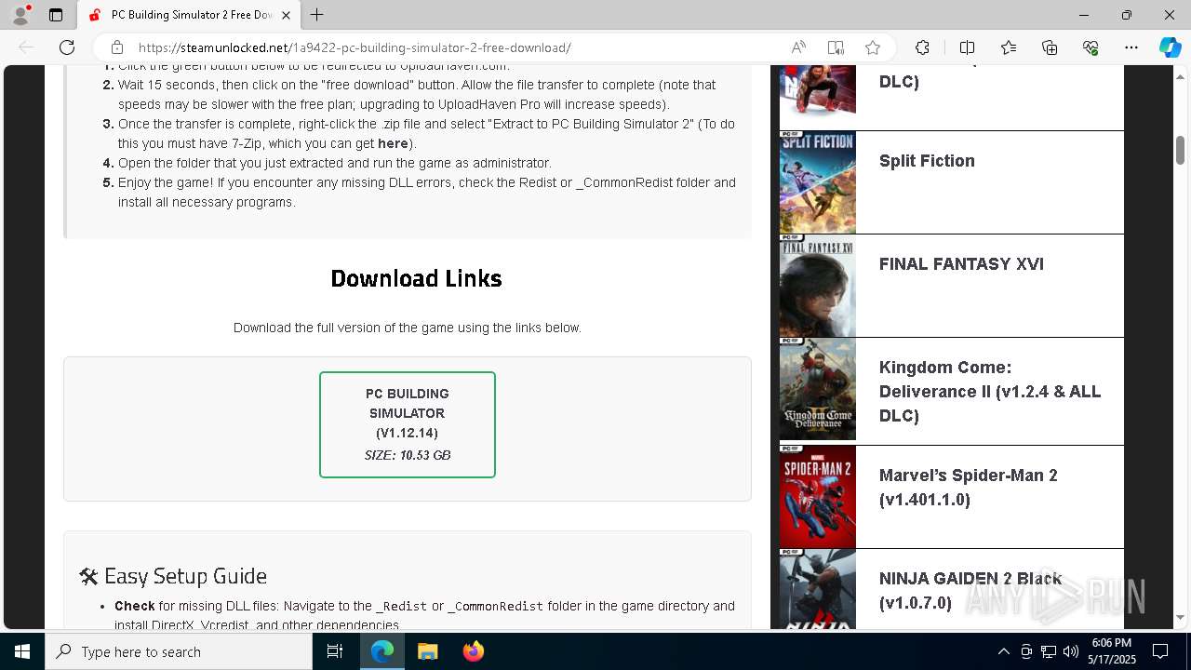Open network status tray icon
Image resolution: width=1191 pixels, height=670 pixels.
point(1049,651)
